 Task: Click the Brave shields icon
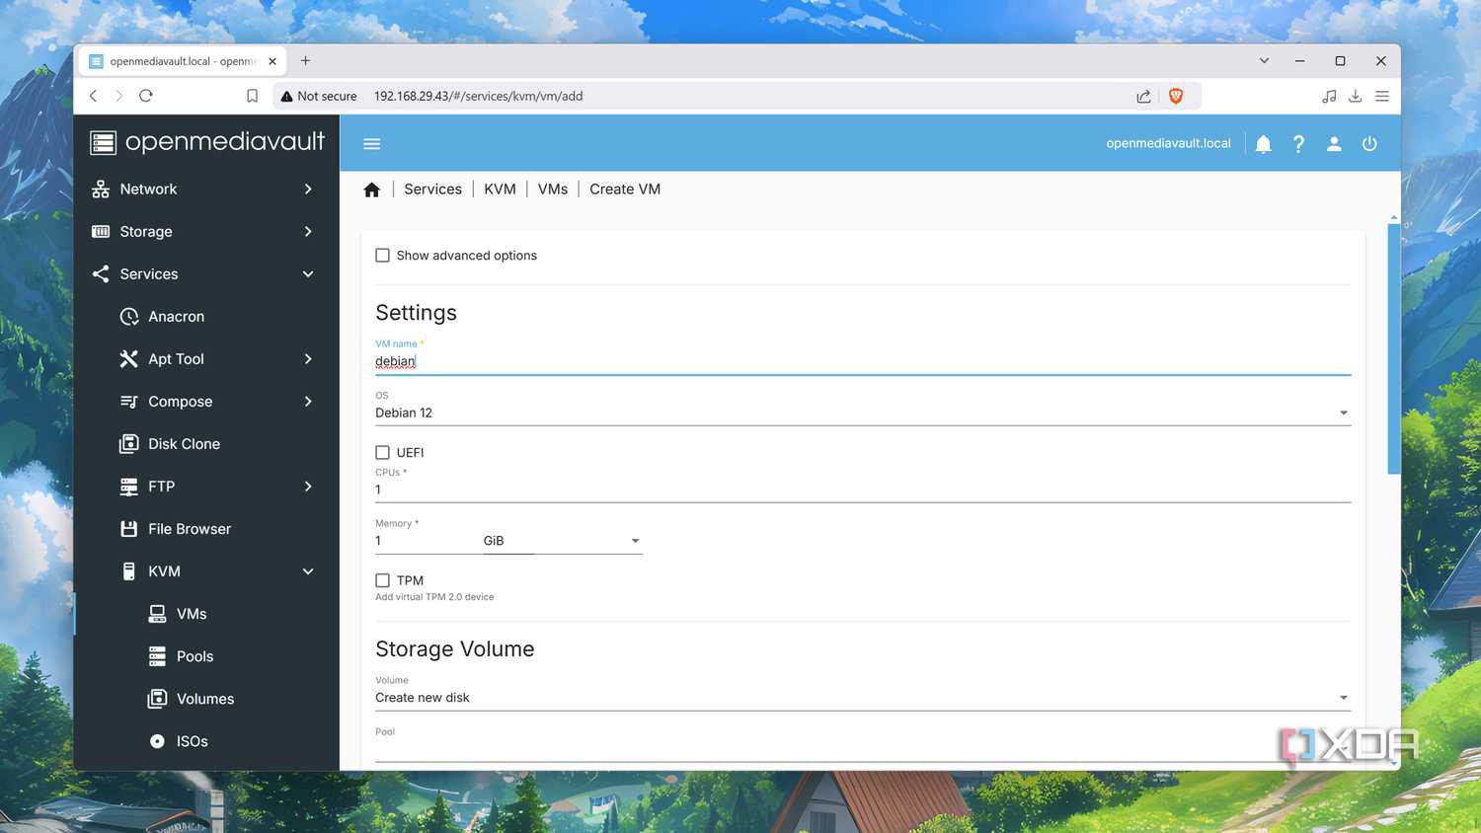(x=1176, y=96)
